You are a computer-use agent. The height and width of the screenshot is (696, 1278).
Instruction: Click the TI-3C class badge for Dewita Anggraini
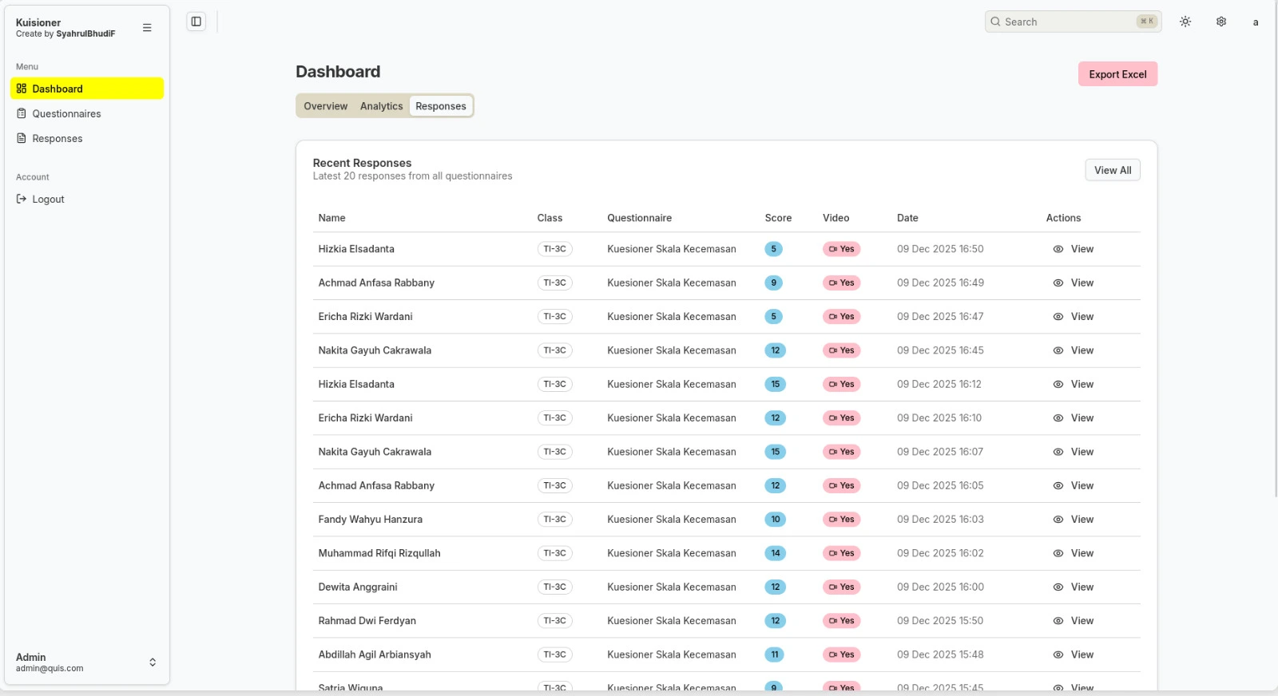(x=554, y=587)
